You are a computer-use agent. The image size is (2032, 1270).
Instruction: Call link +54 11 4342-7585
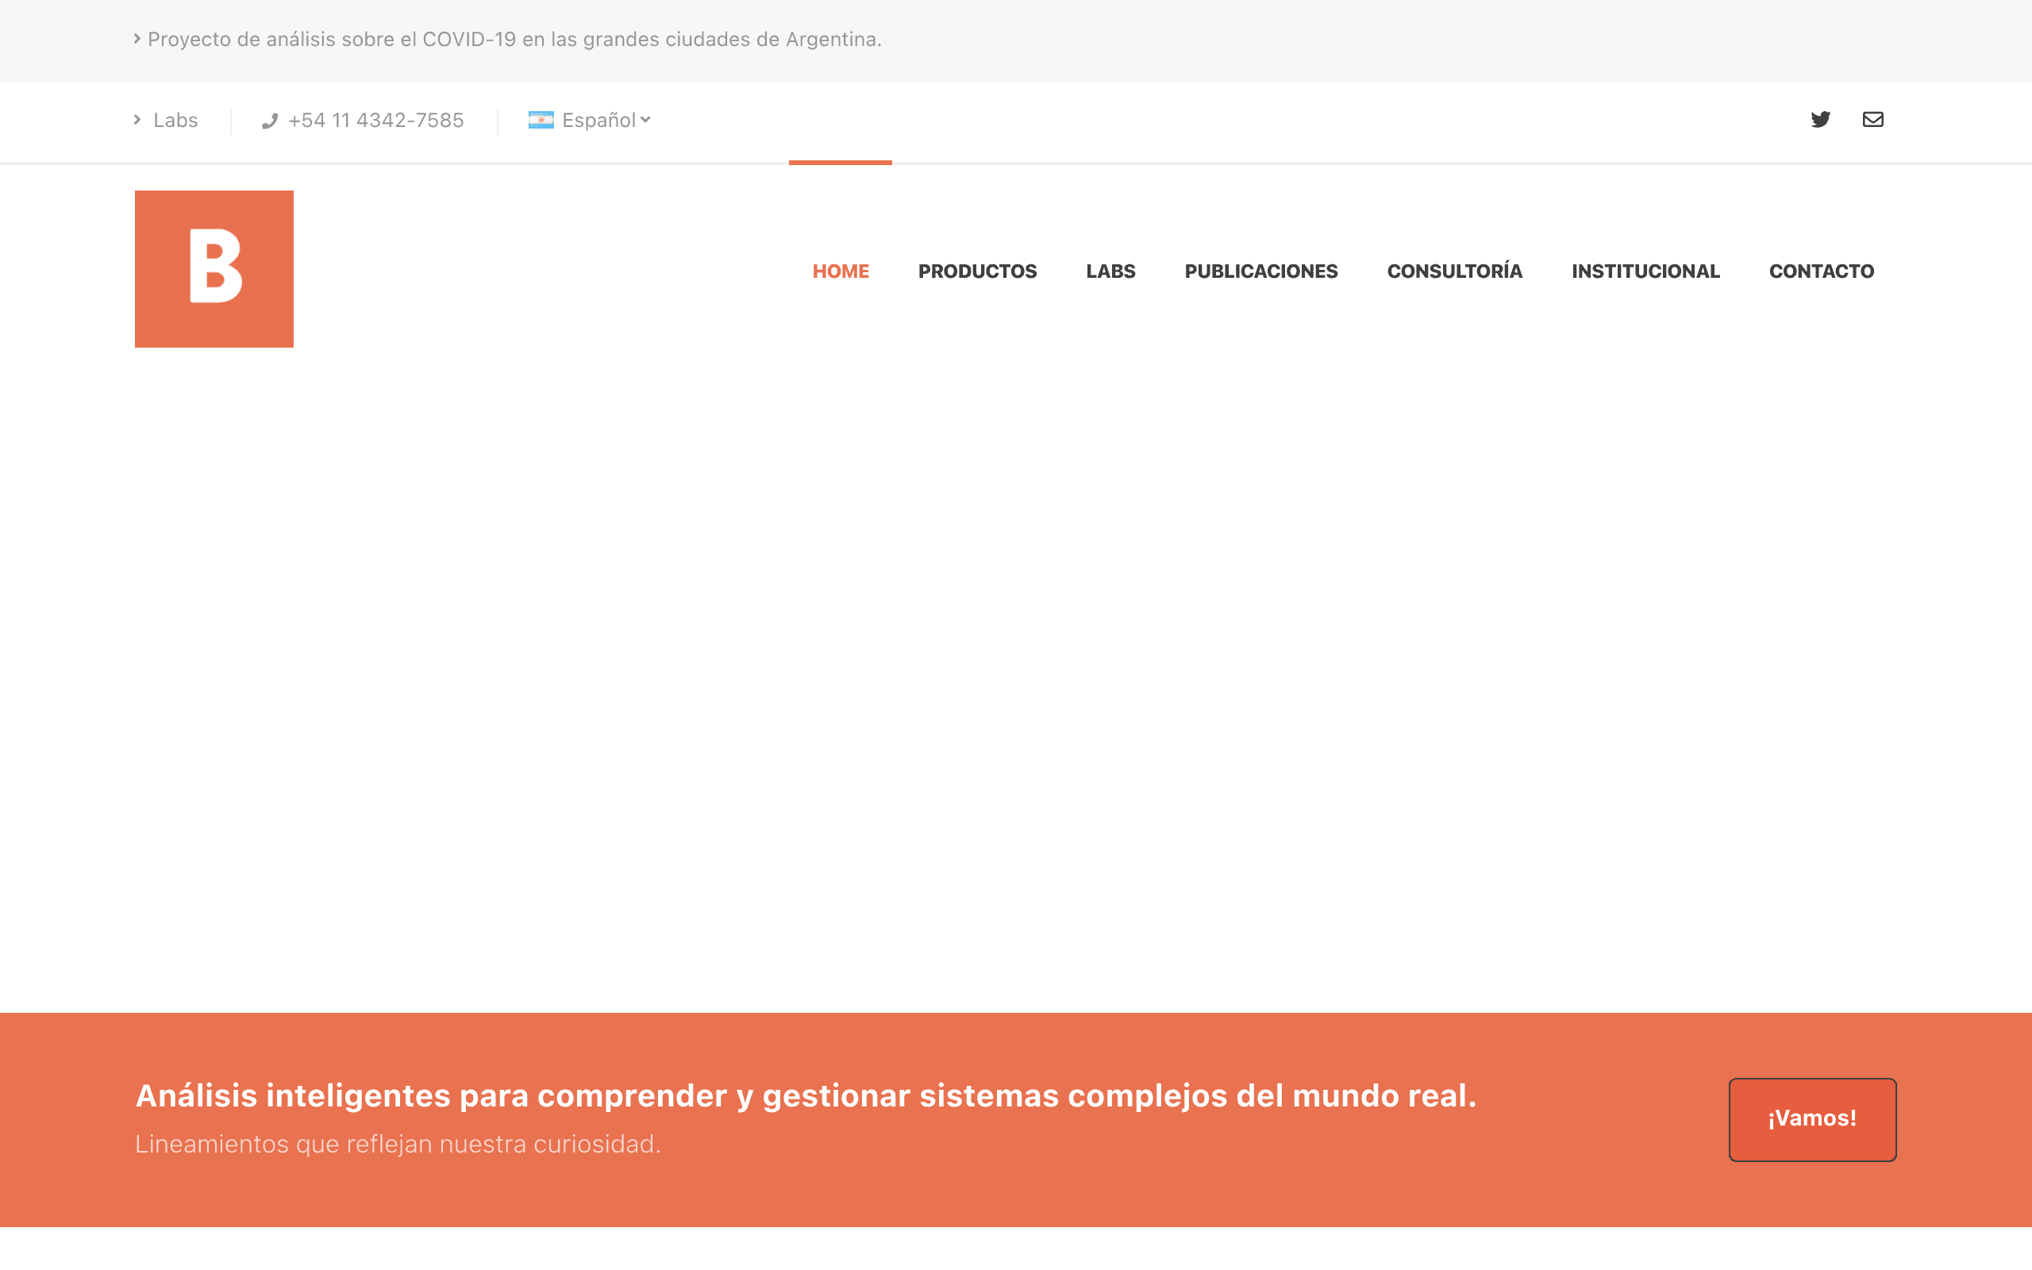point(375,120)
